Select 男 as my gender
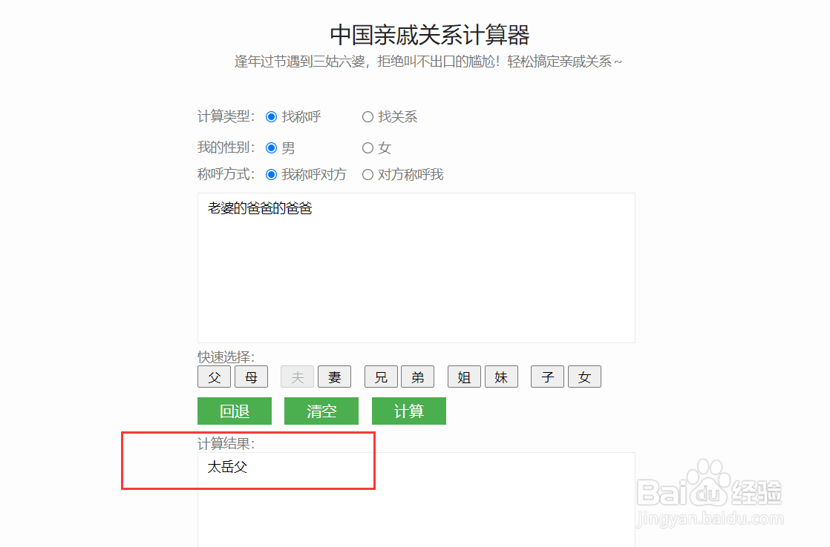Viewport: 830px width, 547px height. tap(272, 147)
